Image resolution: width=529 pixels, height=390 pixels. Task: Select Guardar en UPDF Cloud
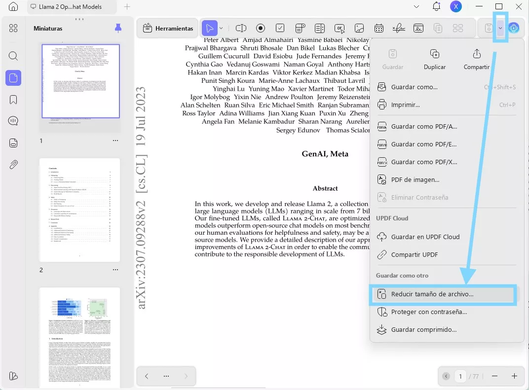(446, 237)
